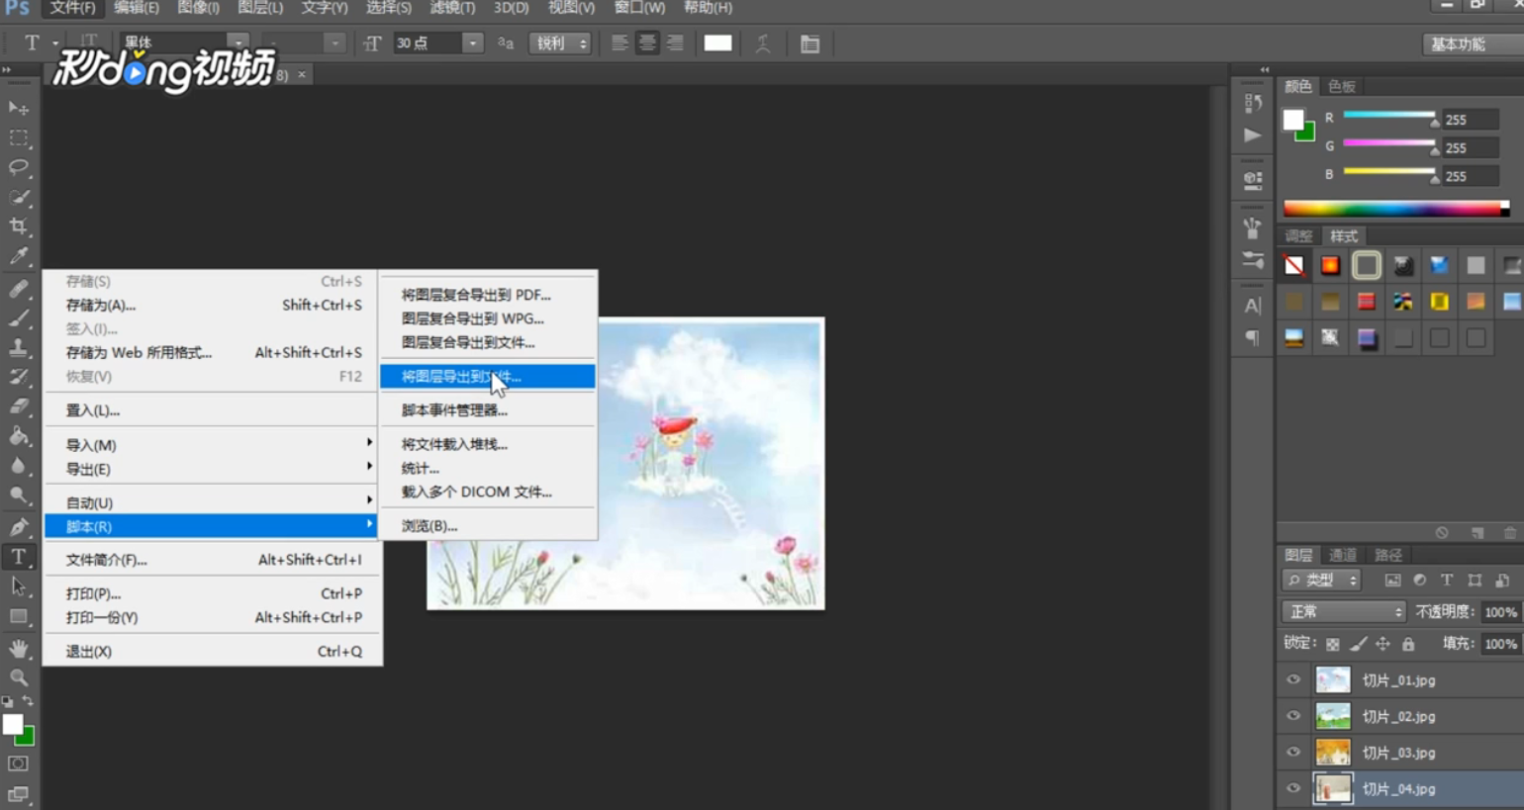Screen dimensions: 1524x810
Task: Select the Horizontal Type tool in toolbox
Action: click(x=18, y=557)
